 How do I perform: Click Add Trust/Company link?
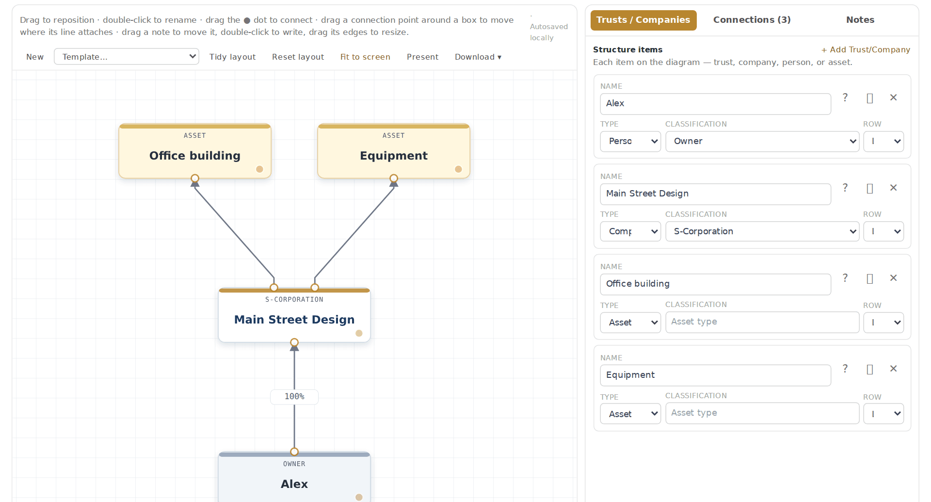pyautogui.click(x=866, y=49)
